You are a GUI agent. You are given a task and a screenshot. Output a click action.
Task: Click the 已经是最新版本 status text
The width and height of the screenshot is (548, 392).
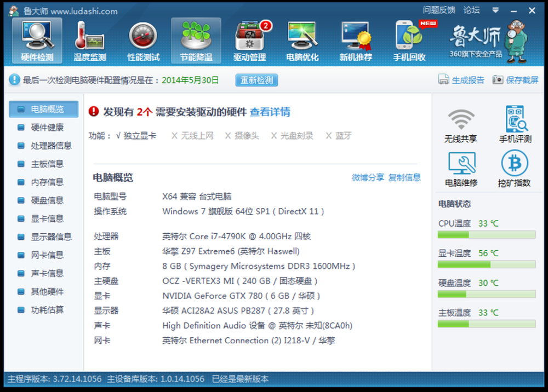pos(240,379)
